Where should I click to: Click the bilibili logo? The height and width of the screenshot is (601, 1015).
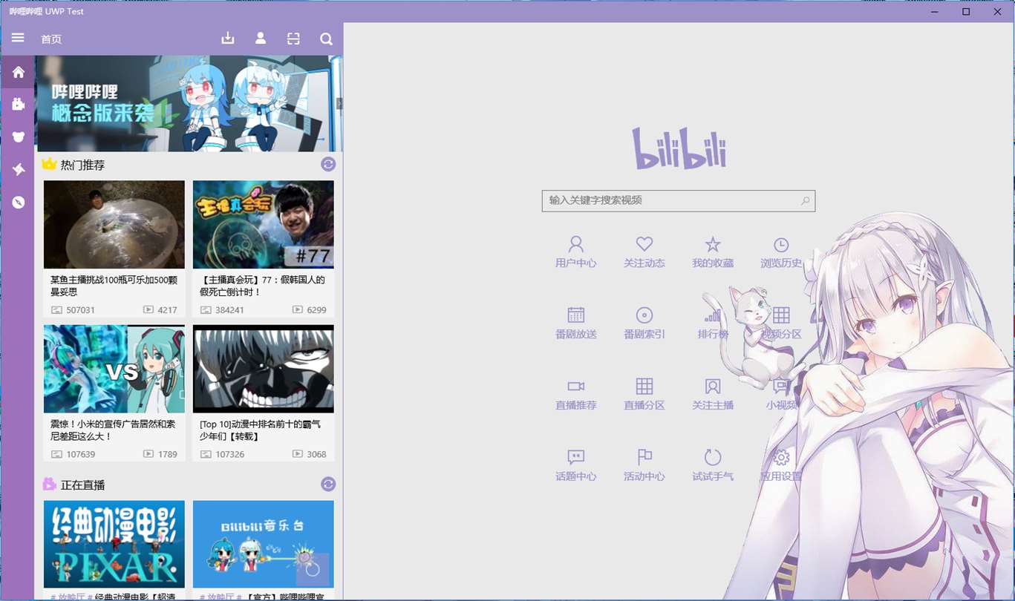click(679, 148)
